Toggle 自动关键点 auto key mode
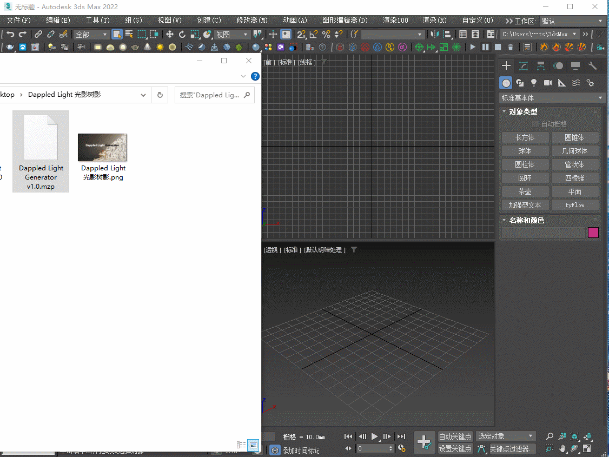This screenshot has width=609, height=457. pyautogui.click(x=455, y=436)
